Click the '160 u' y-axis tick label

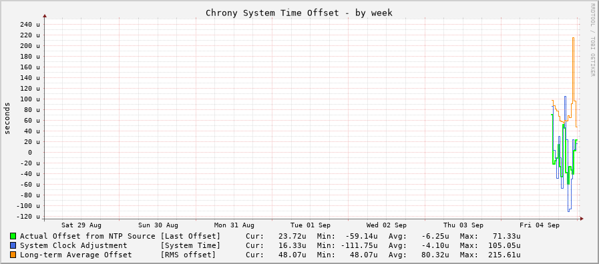point(29,67)
